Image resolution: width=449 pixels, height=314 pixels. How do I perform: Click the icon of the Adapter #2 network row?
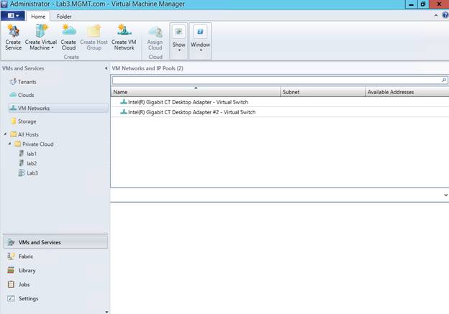click(x=124, y=112)
